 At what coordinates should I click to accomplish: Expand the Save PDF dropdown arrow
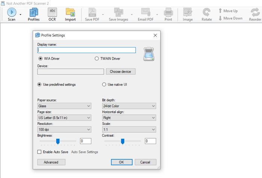103,15
